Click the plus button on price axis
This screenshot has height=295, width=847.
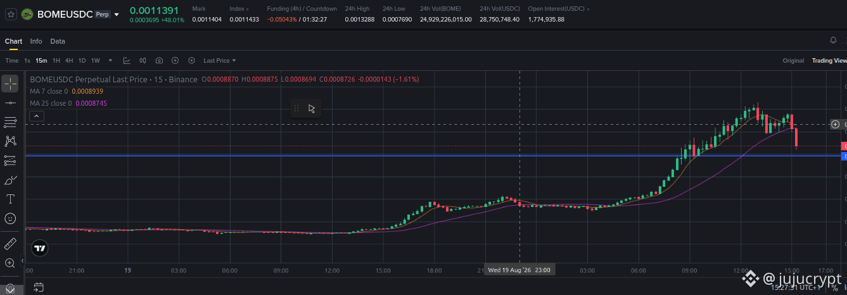pos(836,124)
